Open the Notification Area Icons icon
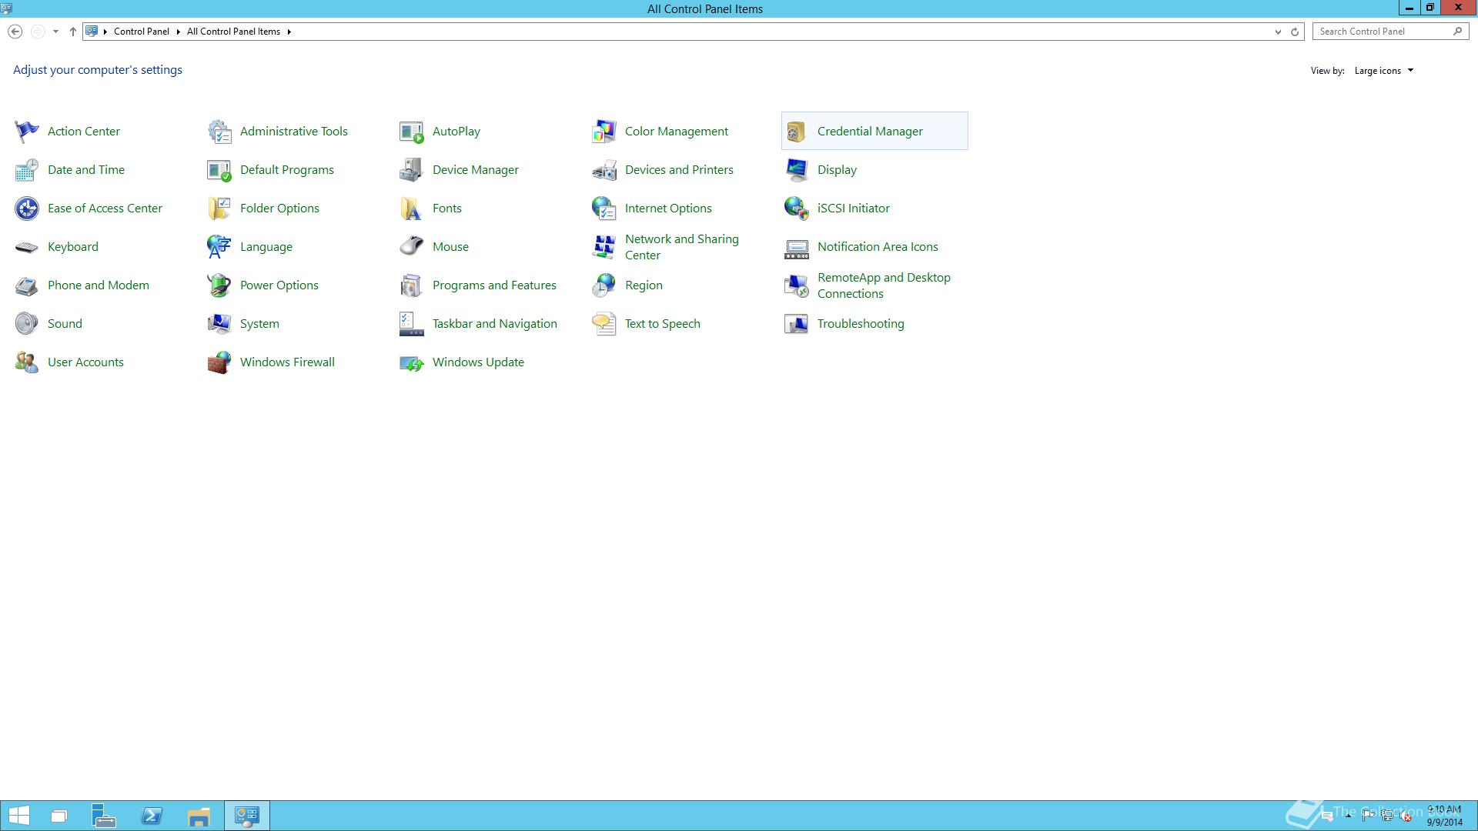Viewport: 1478px width, 831px height. click(x=796, y=247)
